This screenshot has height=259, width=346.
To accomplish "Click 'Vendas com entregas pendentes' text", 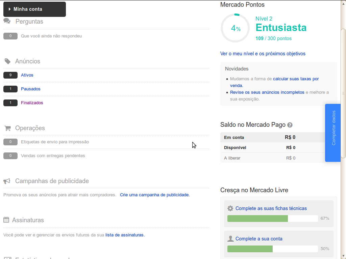I will (x=53, y=156).
